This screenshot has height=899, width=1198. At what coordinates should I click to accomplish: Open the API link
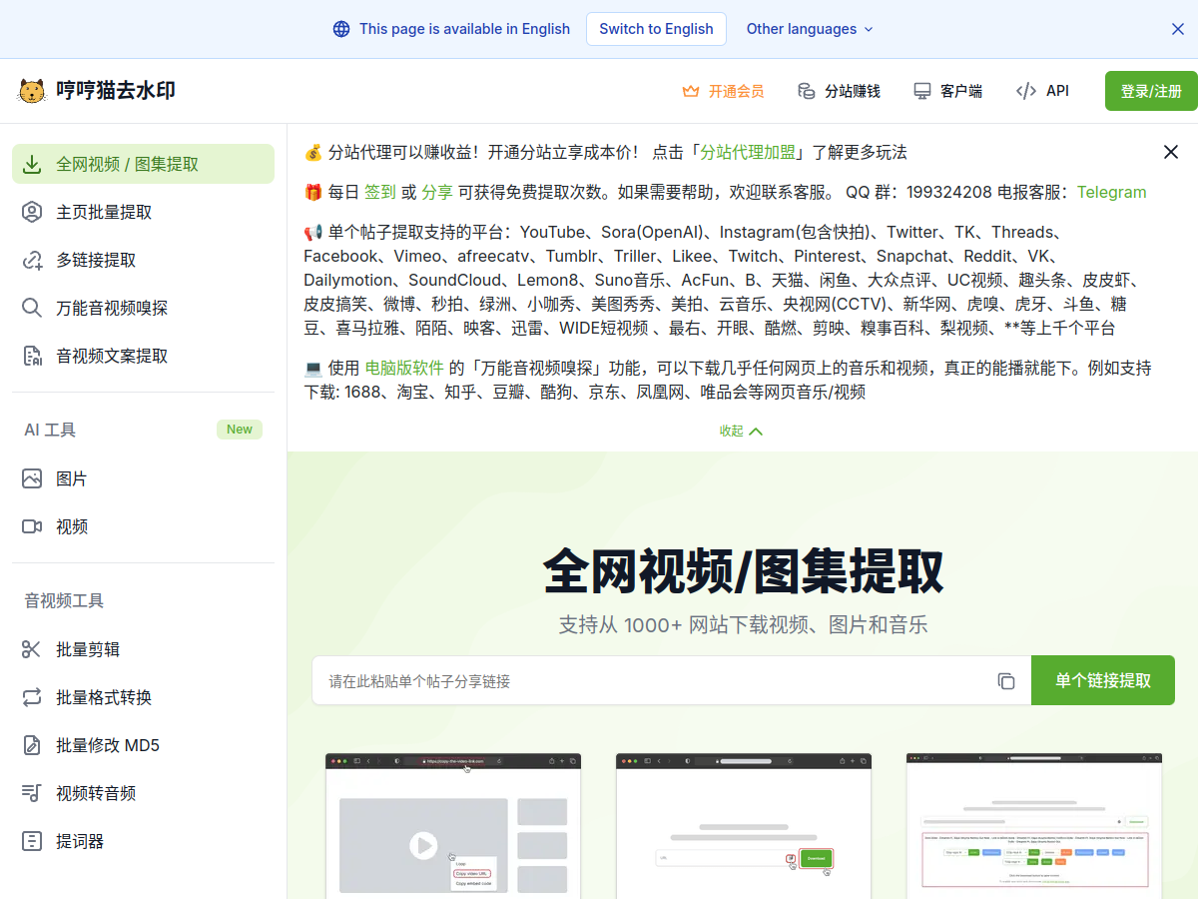(1042, 91)
